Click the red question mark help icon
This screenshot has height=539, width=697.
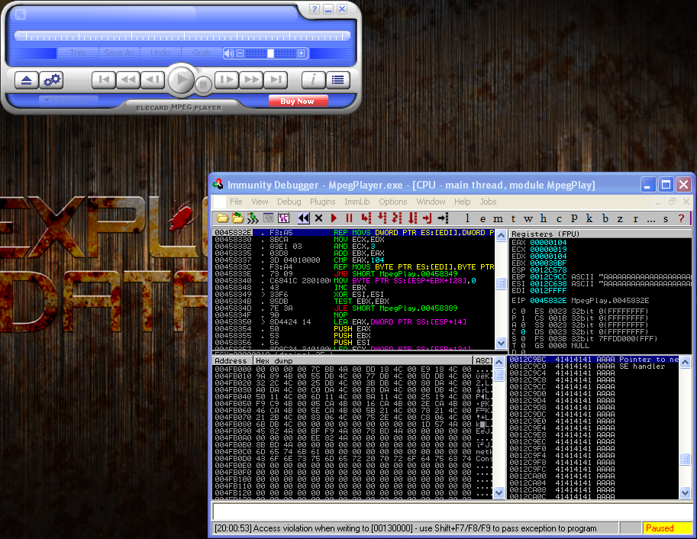click(681, 218)
